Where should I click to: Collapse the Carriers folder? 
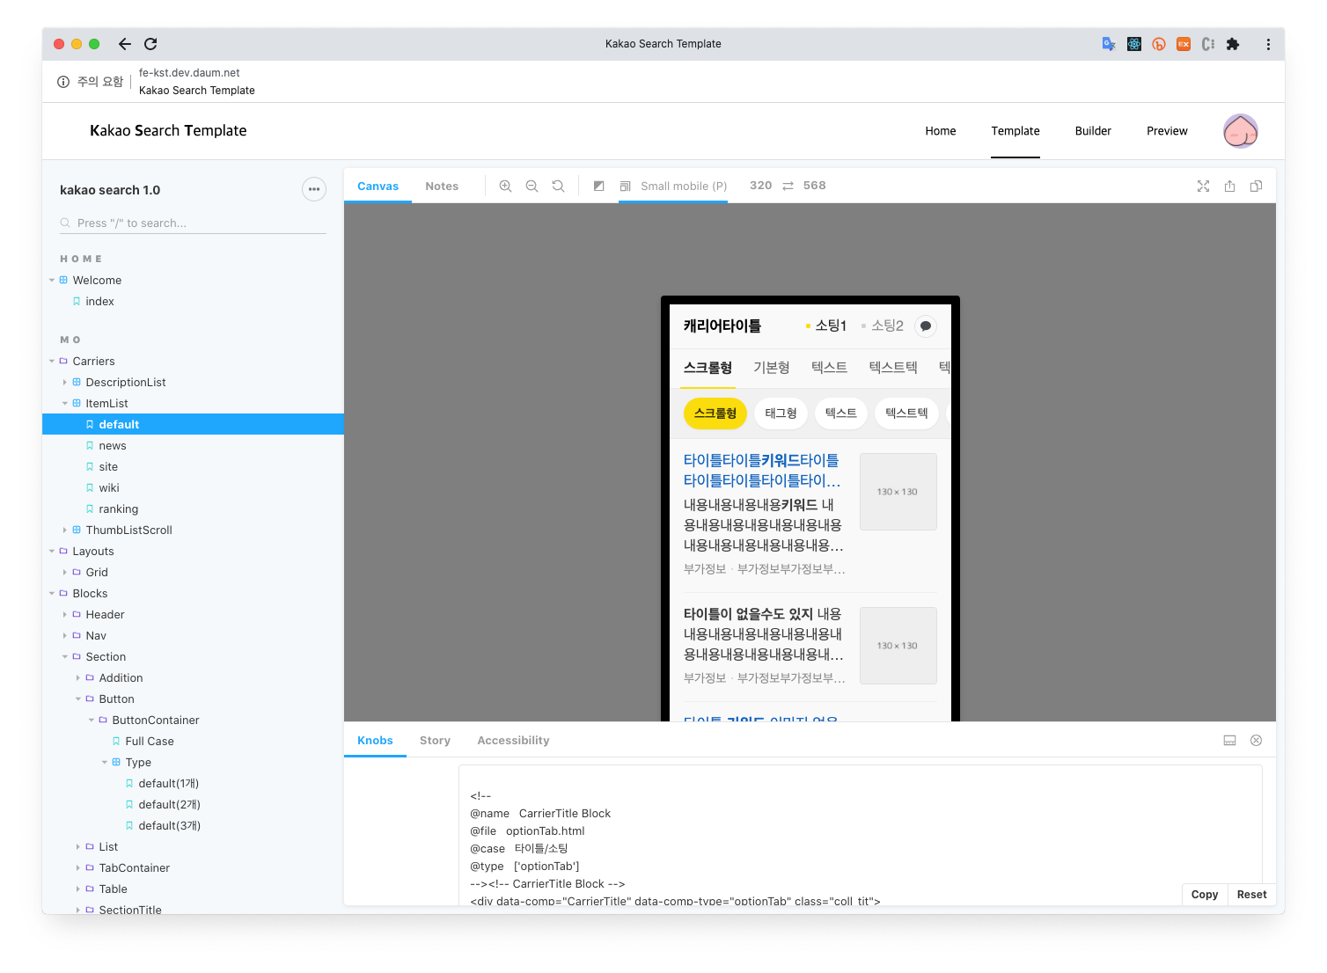pyautogui.click(x=52, y=362)
